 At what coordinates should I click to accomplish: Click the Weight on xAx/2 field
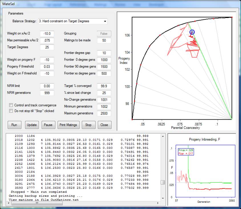pyautogui.click(x=47, y=34)
